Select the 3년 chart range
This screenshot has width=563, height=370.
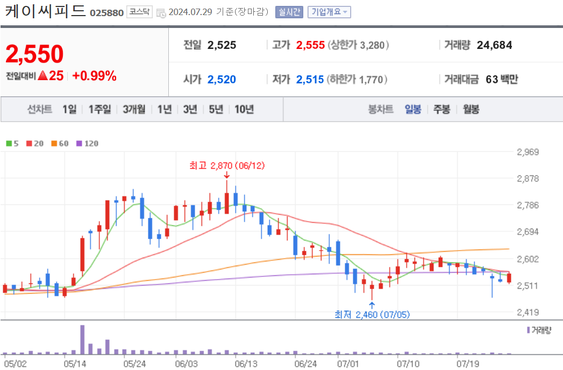[x=190, y=109]
